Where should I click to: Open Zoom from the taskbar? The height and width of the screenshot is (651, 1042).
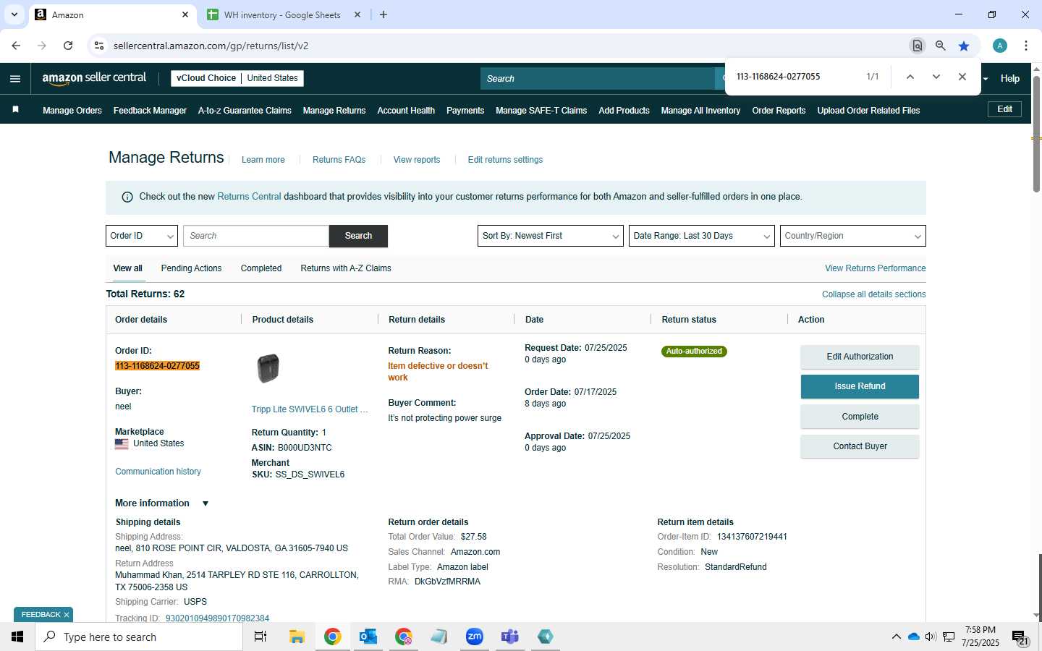coord(475,637)
